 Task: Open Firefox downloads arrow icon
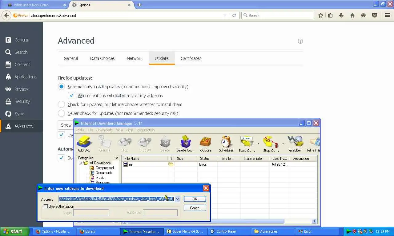[341, 15]
